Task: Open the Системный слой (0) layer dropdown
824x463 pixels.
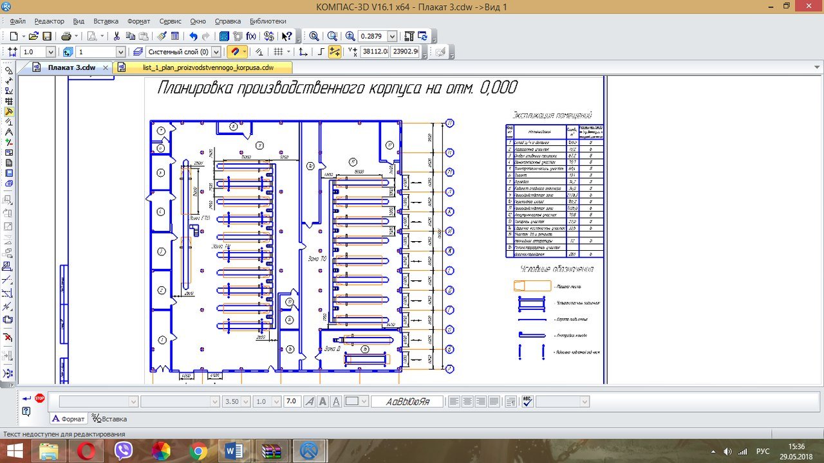Action: click(216, 52)
